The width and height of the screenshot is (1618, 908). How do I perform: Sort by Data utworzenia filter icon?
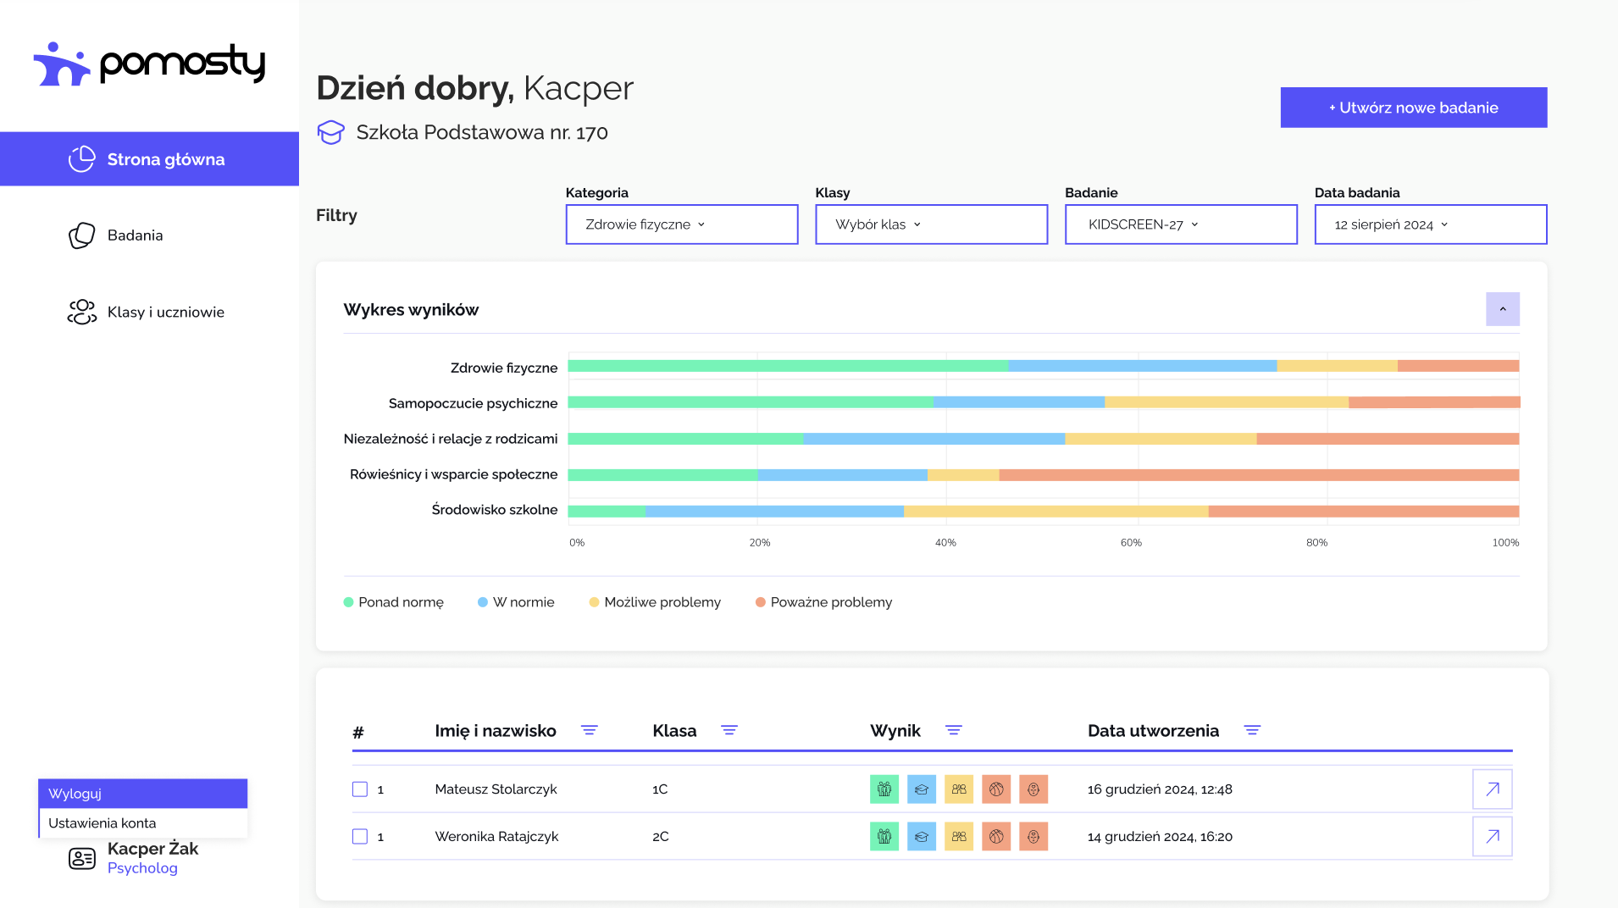(1252, 730)
